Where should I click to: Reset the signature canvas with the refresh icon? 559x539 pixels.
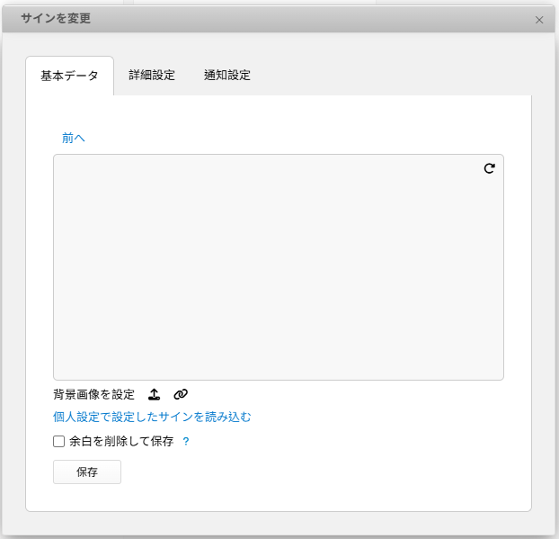coord(489,168)
